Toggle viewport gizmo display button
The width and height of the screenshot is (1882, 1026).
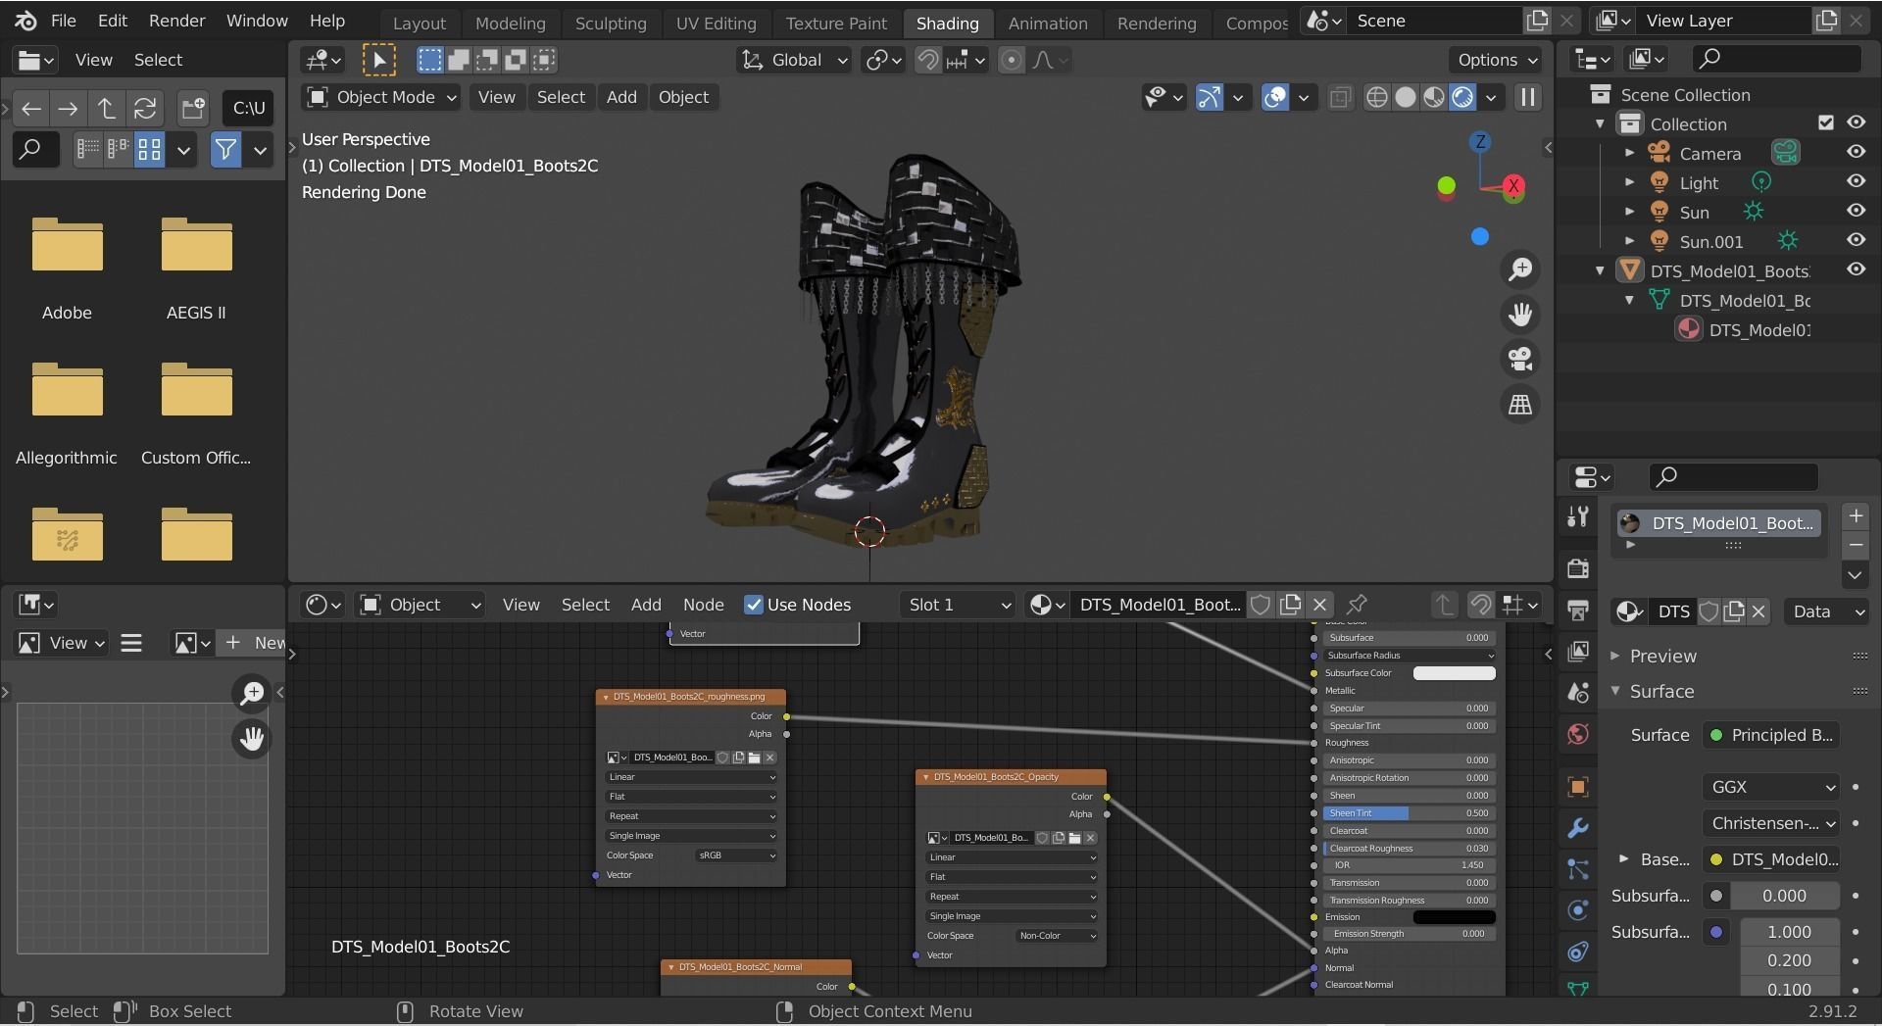coord(1210,97)
